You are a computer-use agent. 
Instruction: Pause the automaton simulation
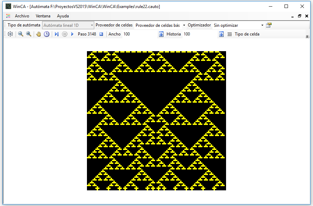click(x=64, y=34)
